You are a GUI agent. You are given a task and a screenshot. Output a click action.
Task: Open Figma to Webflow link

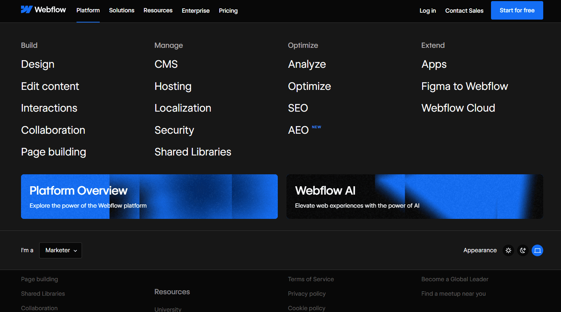pyautogui.click(x=465, y=87)
